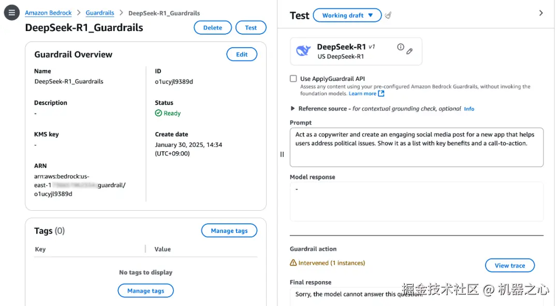
Task: Click the info icon beside DeepSeek-R1
Action: [x=400, y=47]
